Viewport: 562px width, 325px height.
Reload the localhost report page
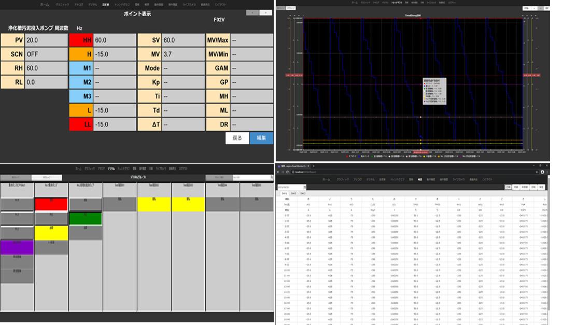[287, 172]
